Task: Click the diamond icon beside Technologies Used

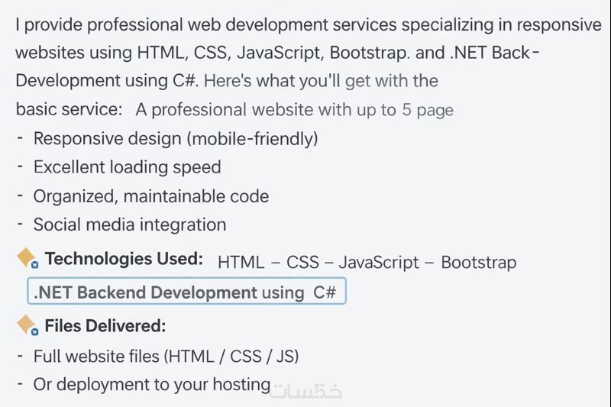Action: coord(27,258)
